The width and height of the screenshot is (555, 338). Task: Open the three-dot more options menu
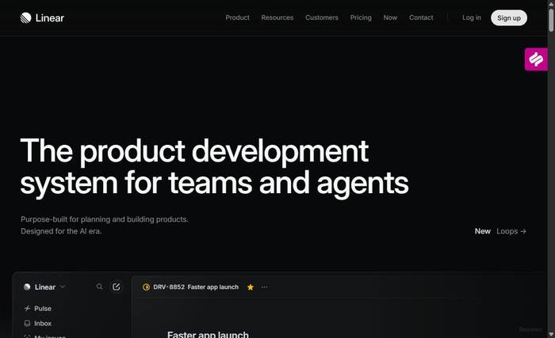[x=264, y=287]
